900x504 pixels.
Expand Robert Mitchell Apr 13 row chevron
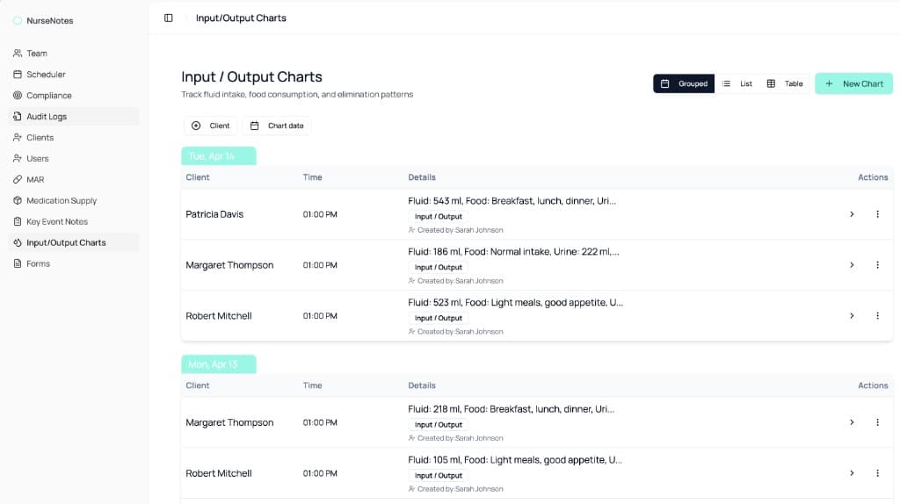tap(852, 473)
